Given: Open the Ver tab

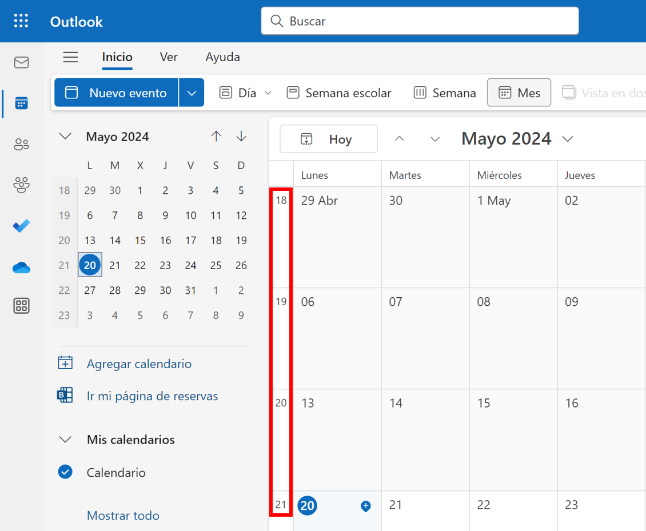Looking at the screenshot, I should pyautogui.click(x=169, y=57).
